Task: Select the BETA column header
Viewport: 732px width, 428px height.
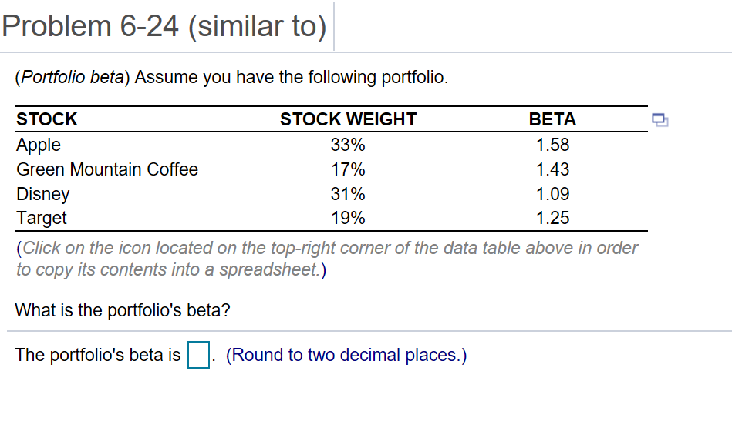Action: [x=552, y=119]
